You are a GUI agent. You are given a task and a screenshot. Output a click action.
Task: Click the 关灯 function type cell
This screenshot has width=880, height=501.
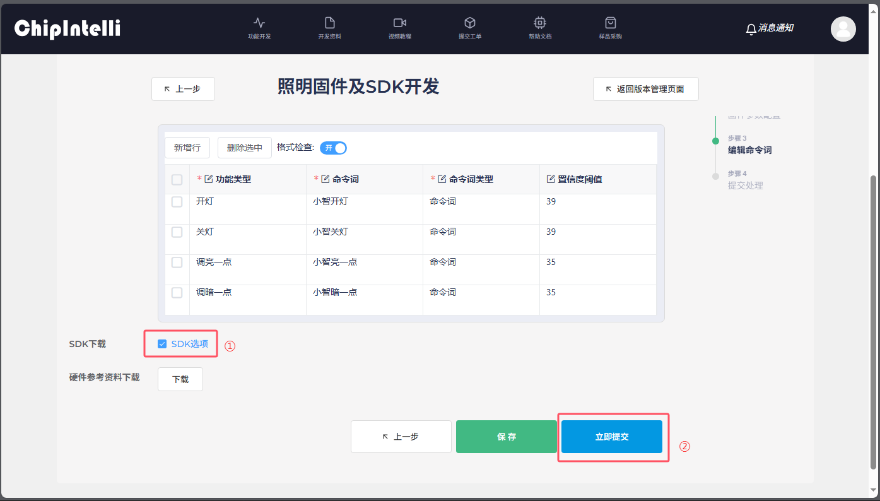[x=248, y=239]
